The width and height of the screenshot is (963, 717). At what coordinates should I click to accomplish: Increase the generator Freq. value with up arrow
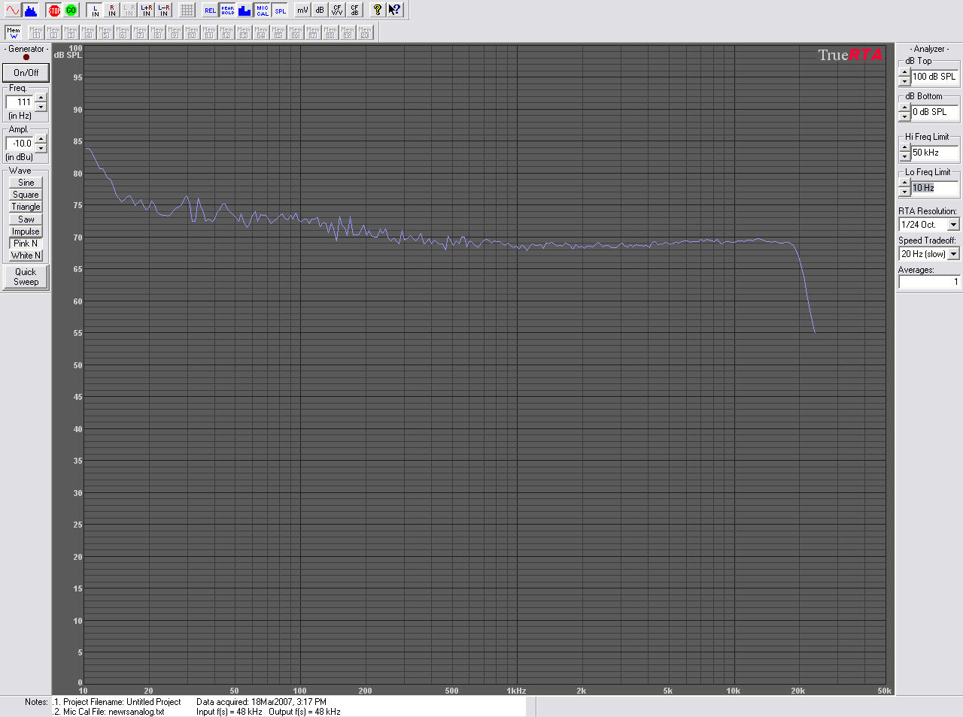[41, 98]
